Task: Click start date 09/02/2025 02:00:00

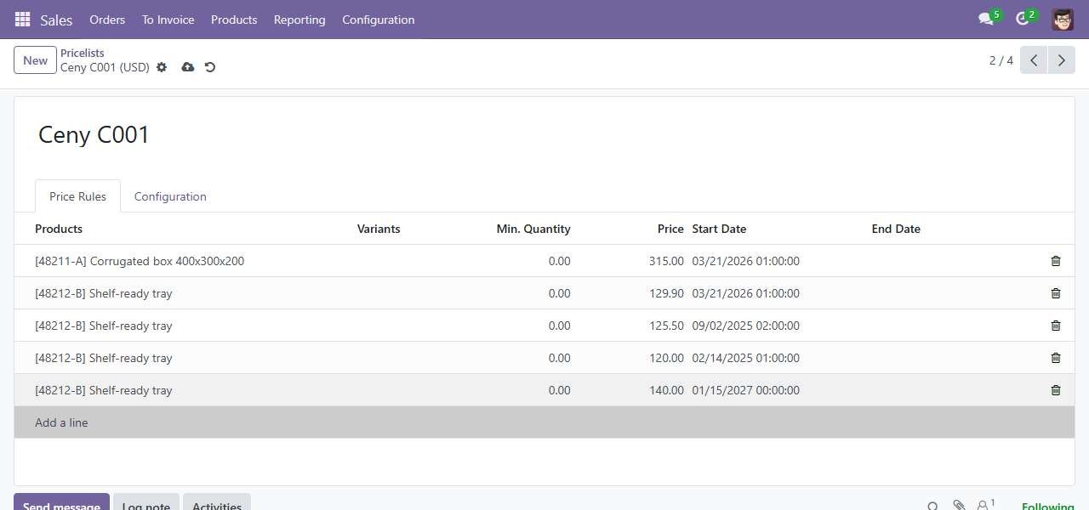Action: (746, 326)
